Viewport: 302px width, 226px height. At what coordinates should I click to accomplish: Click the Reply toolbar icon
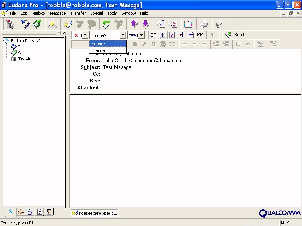click(80, 24)
